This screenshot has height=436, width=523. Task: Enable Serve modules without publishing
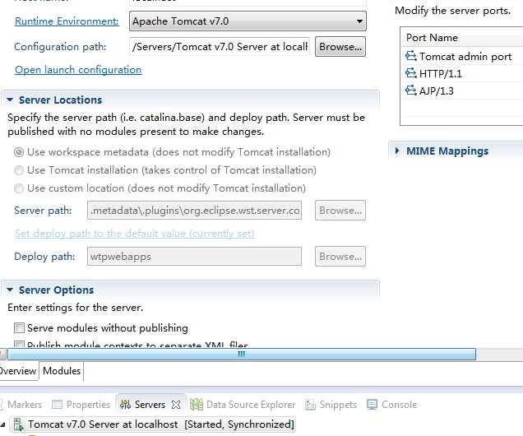19,328
